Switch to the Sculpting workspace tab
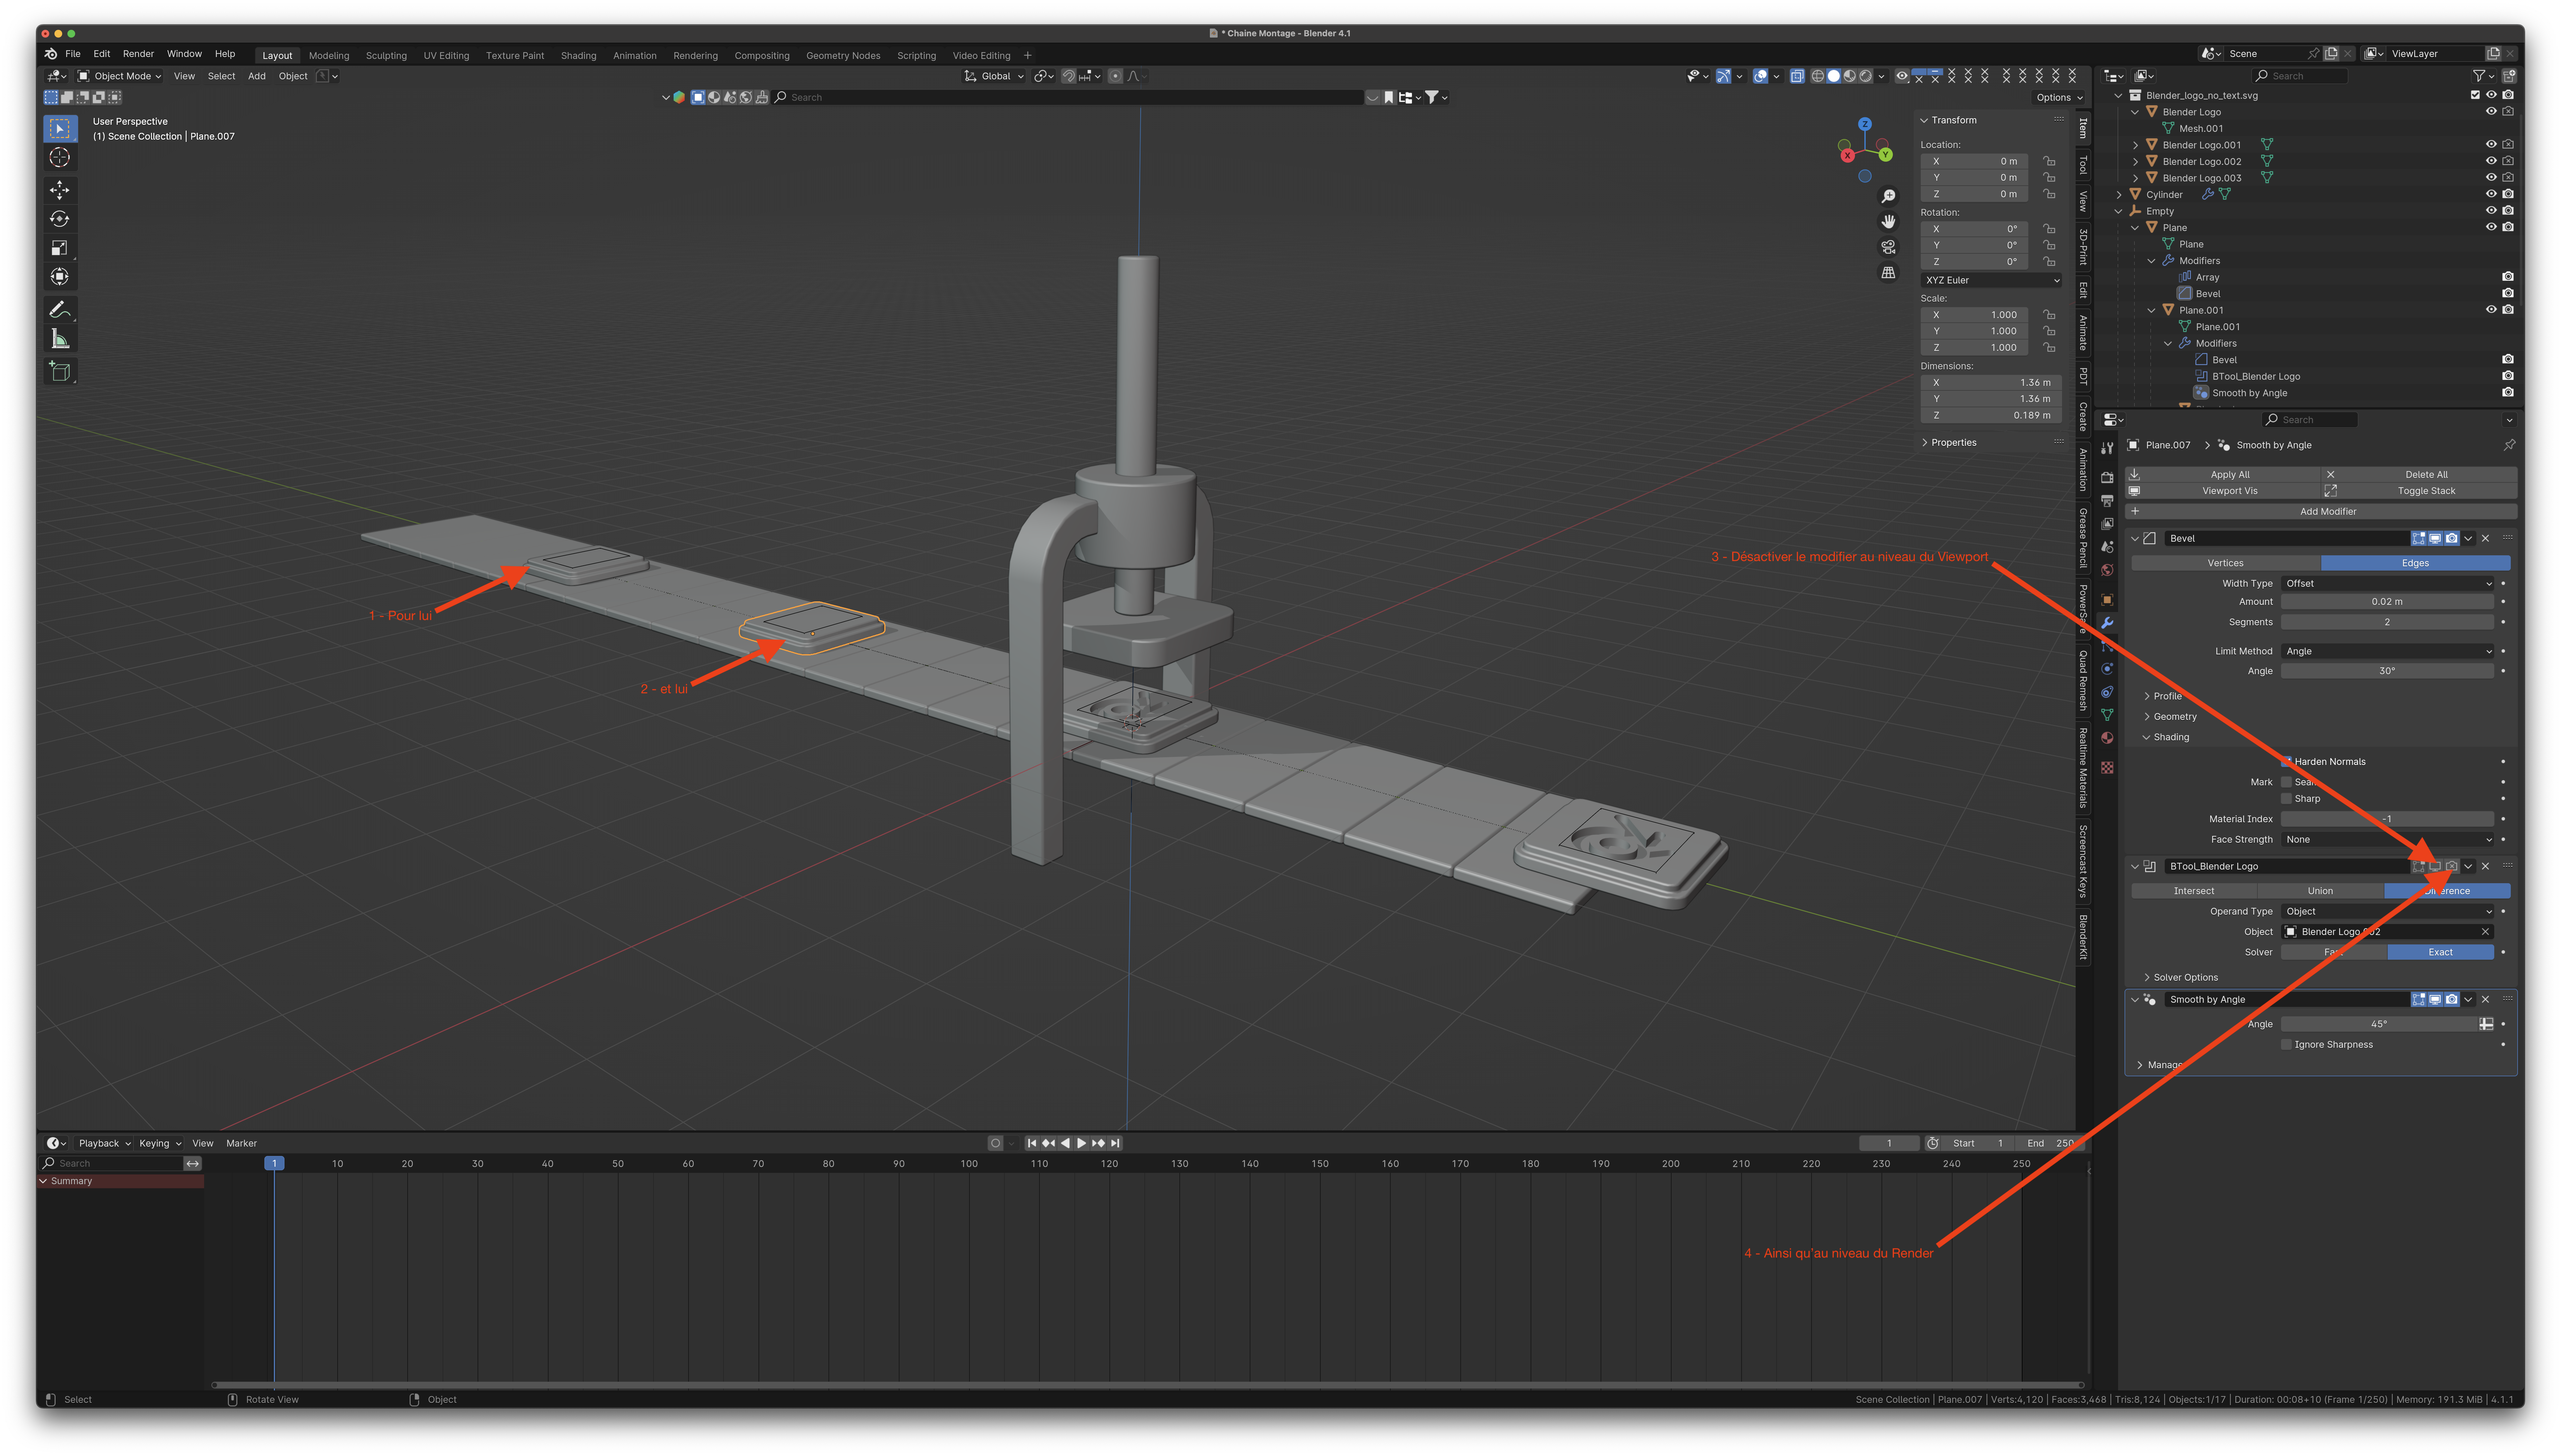The width and height of the screenshot is (2561, 1456). click(386, 56)
